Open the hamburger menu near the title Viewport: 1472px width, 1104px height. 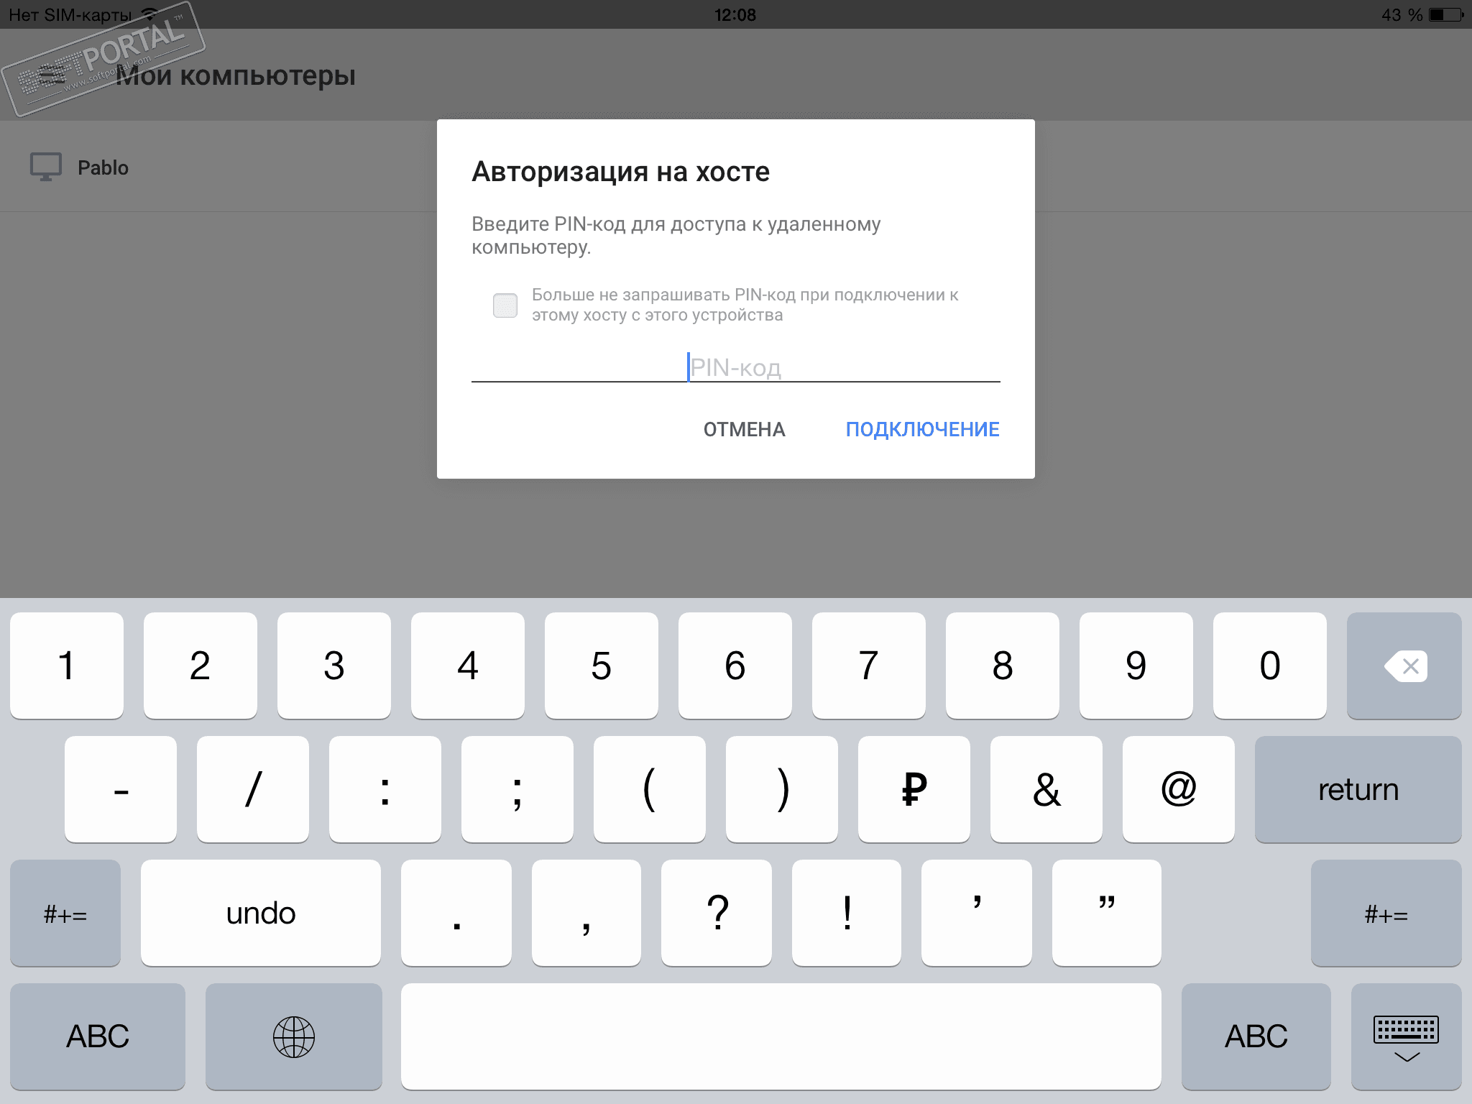[x=50, y=75]
